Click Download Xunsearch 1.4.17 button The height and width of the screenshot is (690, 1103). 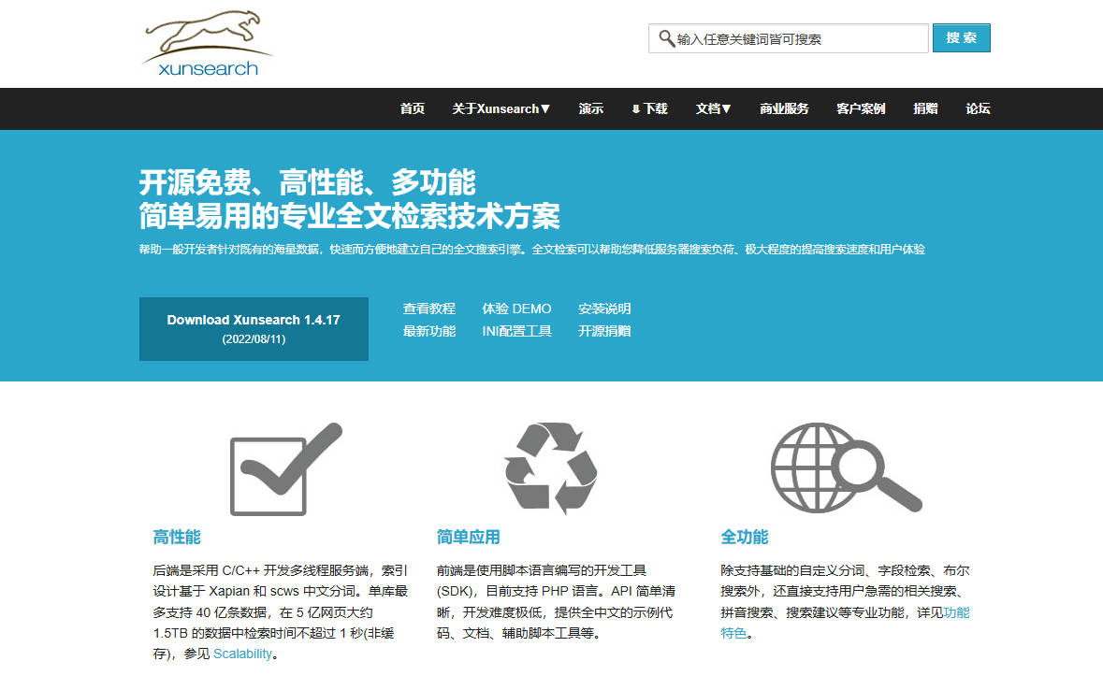254,328
